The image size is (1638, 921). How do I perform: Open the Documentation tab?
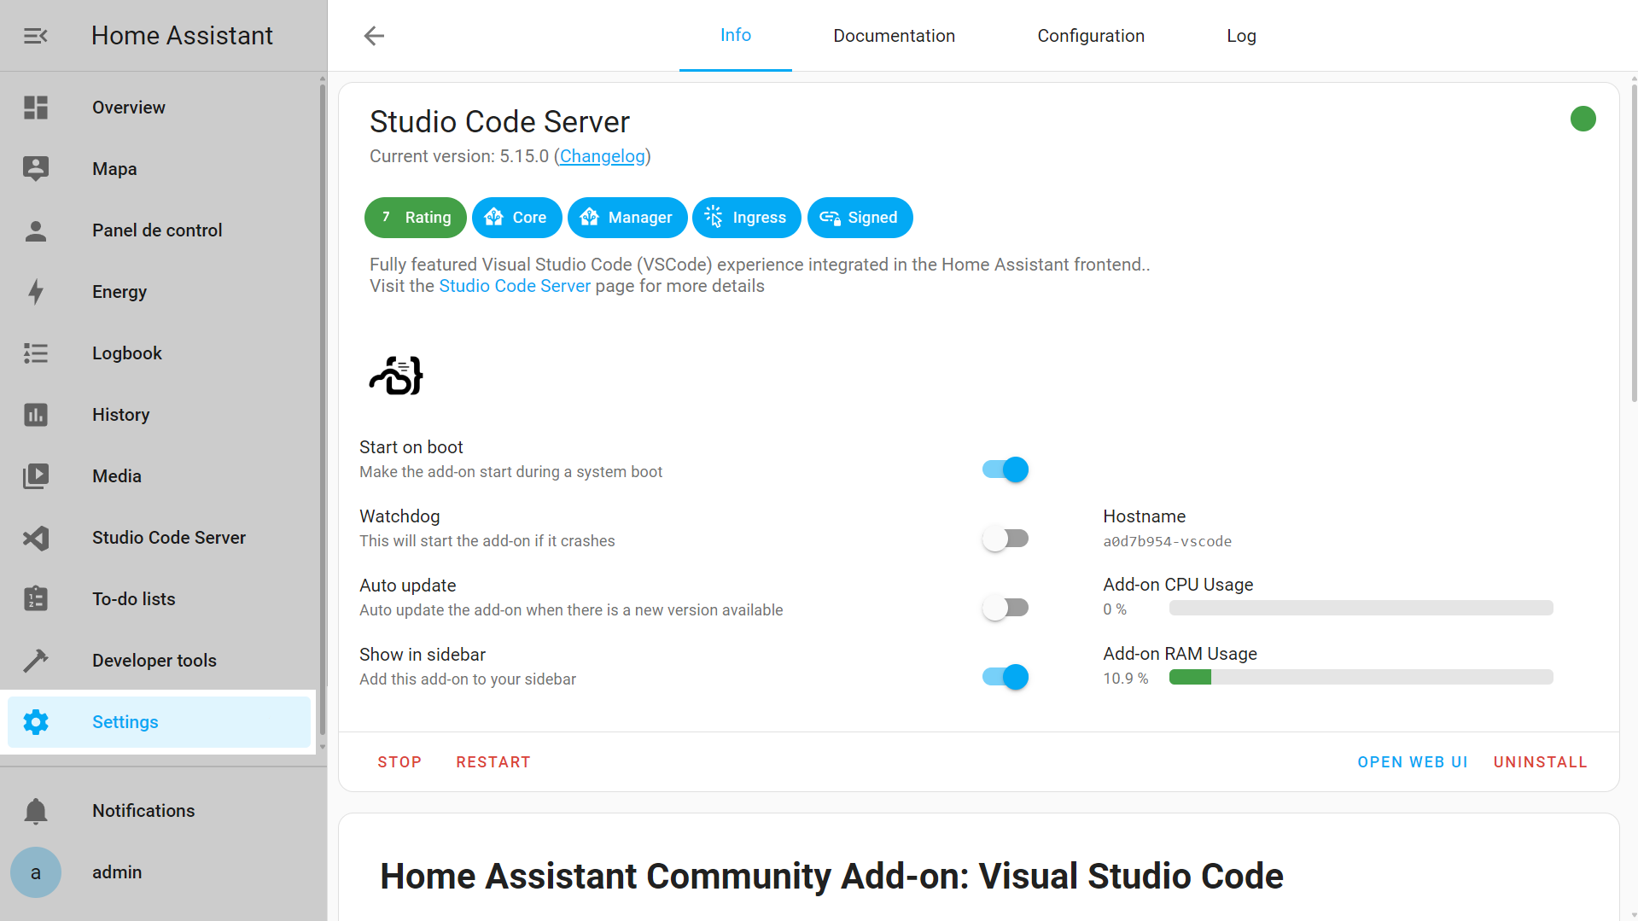pos(894,36)
